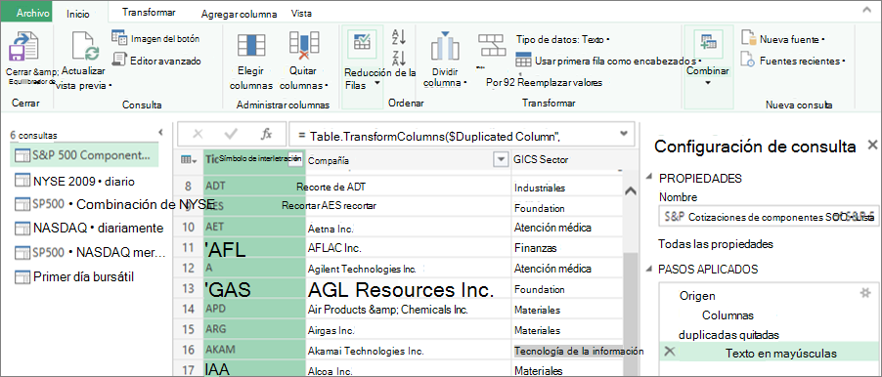Screen dimensions: 882x377
Task: Click the AGL Resources Inc. cell
Action: tap(409, 289)
